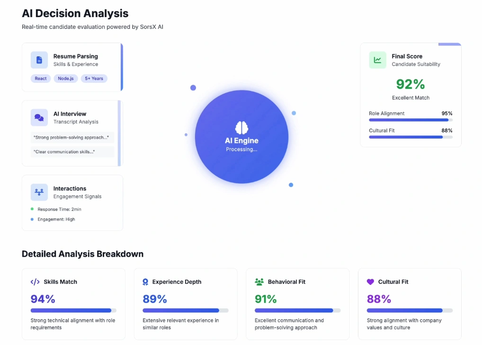Click the AI Interview chat bubbles icon
This screenshot has height=345, width=482.
point(39,117)
